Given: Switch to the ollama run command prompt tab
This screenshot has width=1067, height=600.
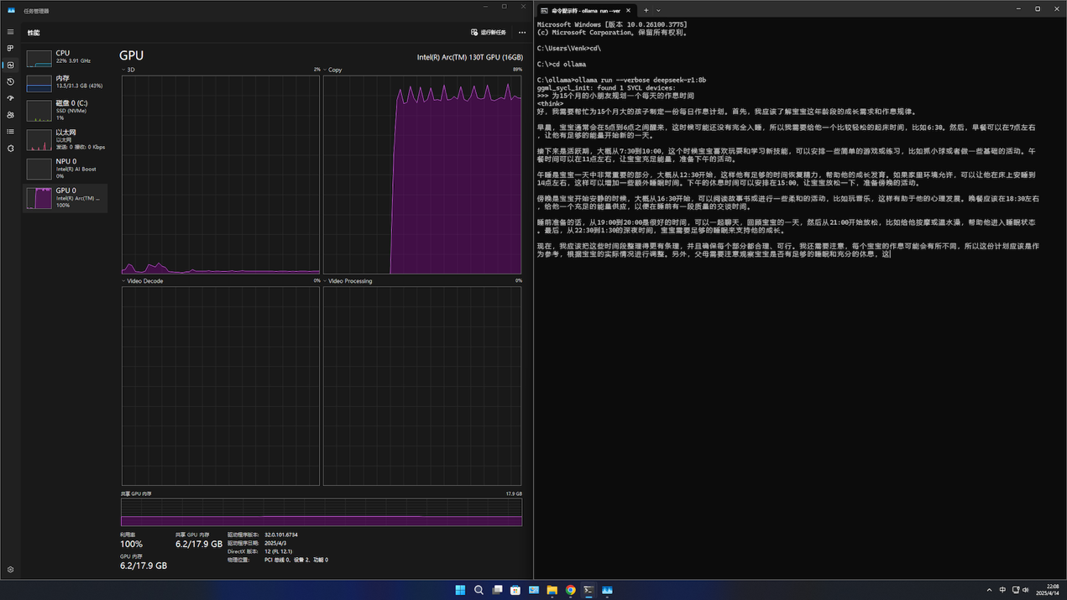Looking at the screenshot, I should coord(584,11).
